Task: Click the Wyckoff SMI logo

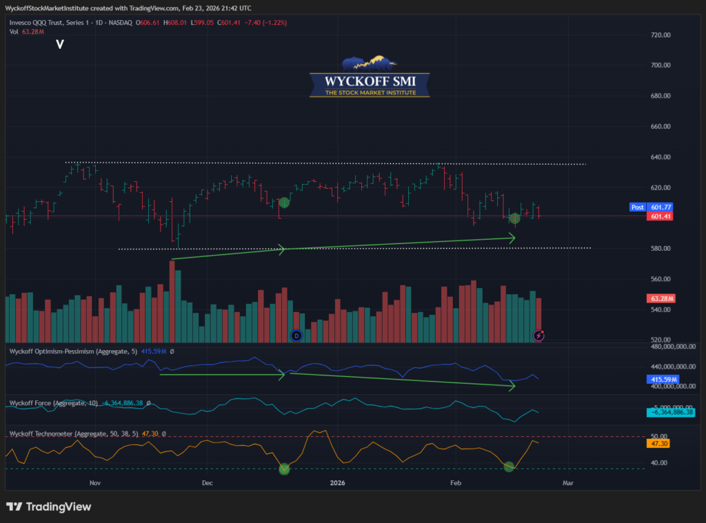Action: click(x=369, y=77)
